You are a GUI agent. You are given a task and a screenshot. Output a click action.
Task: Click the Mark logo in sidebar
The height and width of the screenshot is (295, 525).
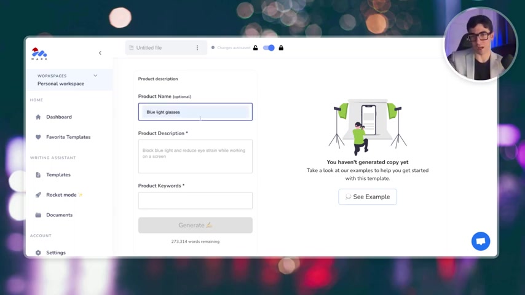tap(39, 53)
